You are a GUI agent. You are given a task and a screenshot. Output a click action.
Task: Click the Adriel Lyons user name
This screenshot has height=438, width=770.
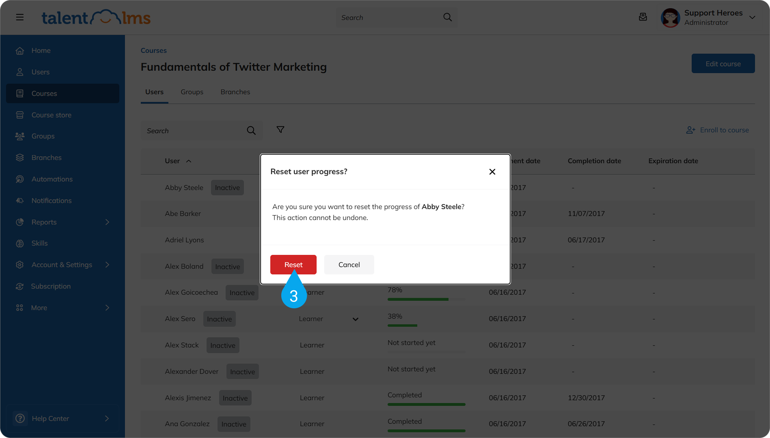coord(184,240)
